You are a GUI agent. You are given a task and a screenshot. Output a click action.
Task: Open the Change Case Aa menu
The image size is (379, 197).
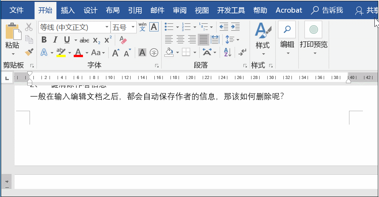(98, 53)
